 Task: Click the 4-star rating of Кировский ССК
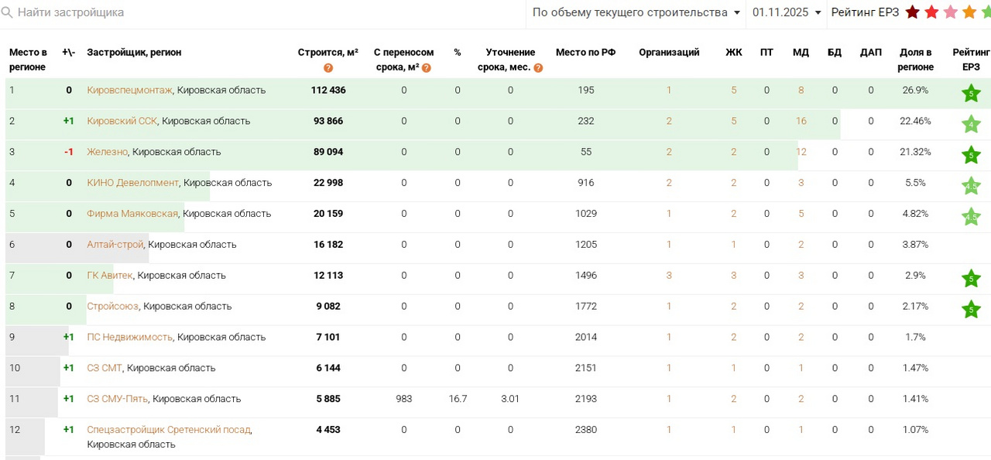coord(971,124)
